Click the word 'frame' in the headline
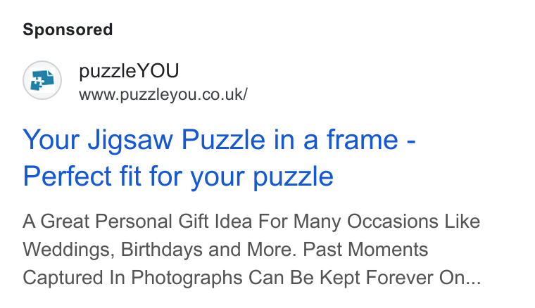Image resolution: width=535 pixels, height=308 pixels. [363, 139]
